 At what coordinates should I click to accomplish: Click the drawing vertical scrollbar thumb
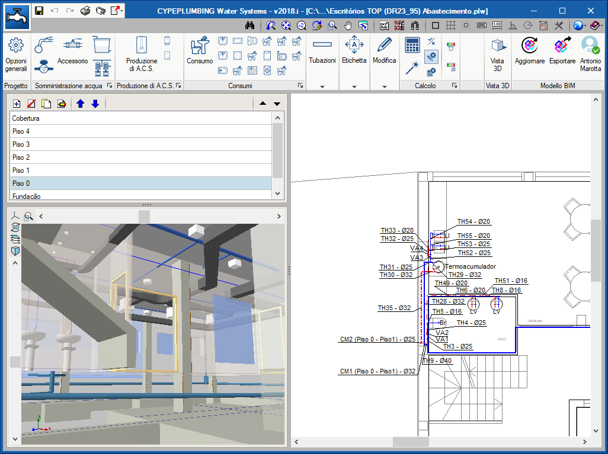pyautogui.click(x=596, y=250)
